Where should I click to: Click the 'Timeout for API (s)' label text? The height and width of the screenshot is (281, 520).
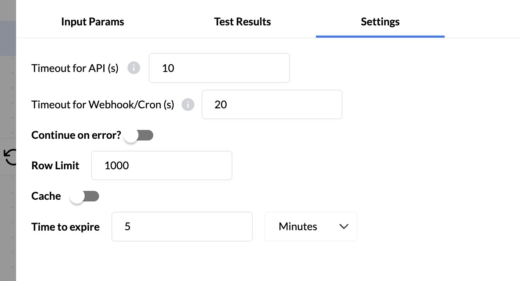pyautogui.click(x=75, y=68)
